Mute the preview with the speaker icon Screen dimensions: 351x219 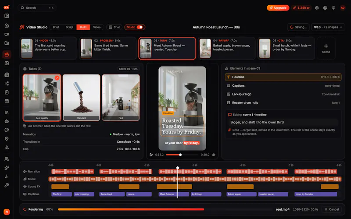(214, 155)
